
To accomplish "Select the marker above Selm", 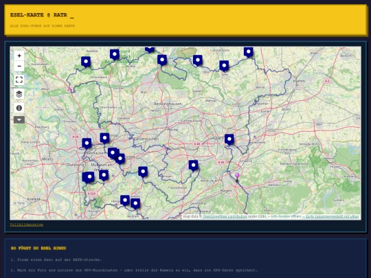I will point(224,66).
